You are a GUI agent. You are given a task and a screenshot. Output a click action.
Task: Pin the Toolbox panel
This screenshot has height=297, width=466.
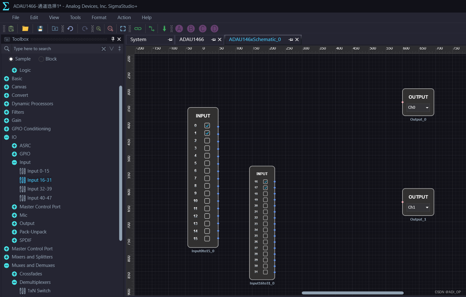click(x=113, y=39)
